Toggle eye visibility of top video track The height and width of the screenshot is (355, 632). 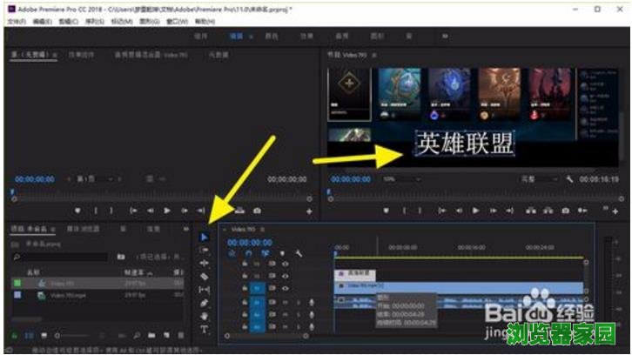point(285,263)
